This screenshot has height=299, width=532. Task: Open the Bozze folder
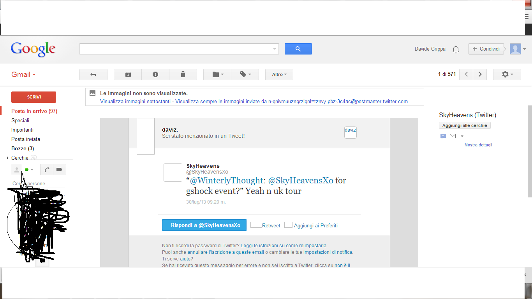[22, 148]
